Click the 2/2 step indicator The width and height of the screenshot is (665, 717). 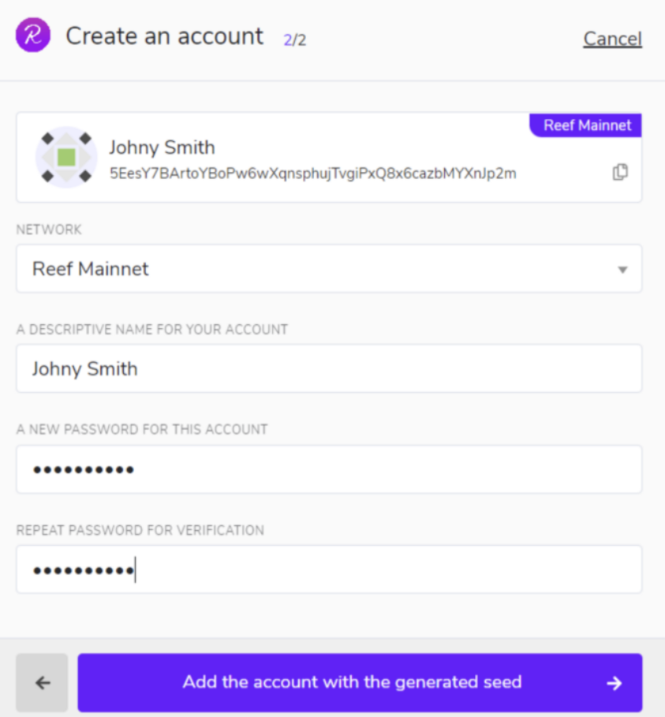coord(295,39)
